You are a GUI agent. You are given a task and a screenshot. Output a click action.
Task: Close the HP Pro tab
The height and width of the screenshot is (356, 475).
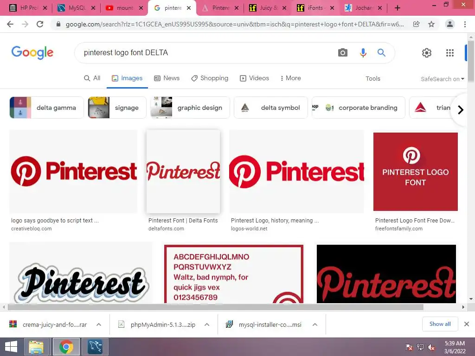click(45, 8)
